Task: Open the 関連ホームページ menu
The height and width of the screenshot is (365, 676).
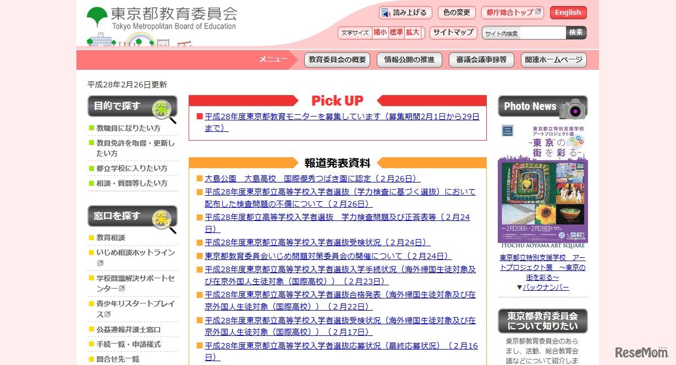Action: coord(553,60)
